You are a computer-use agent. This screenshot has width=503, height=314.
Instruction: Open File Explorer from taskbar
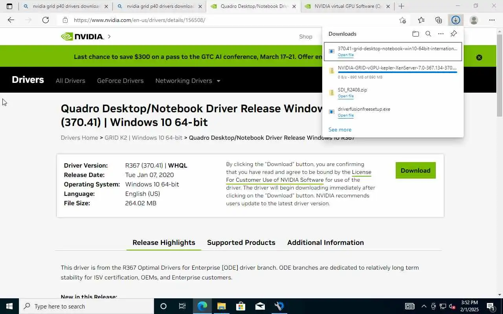[221, 306]
